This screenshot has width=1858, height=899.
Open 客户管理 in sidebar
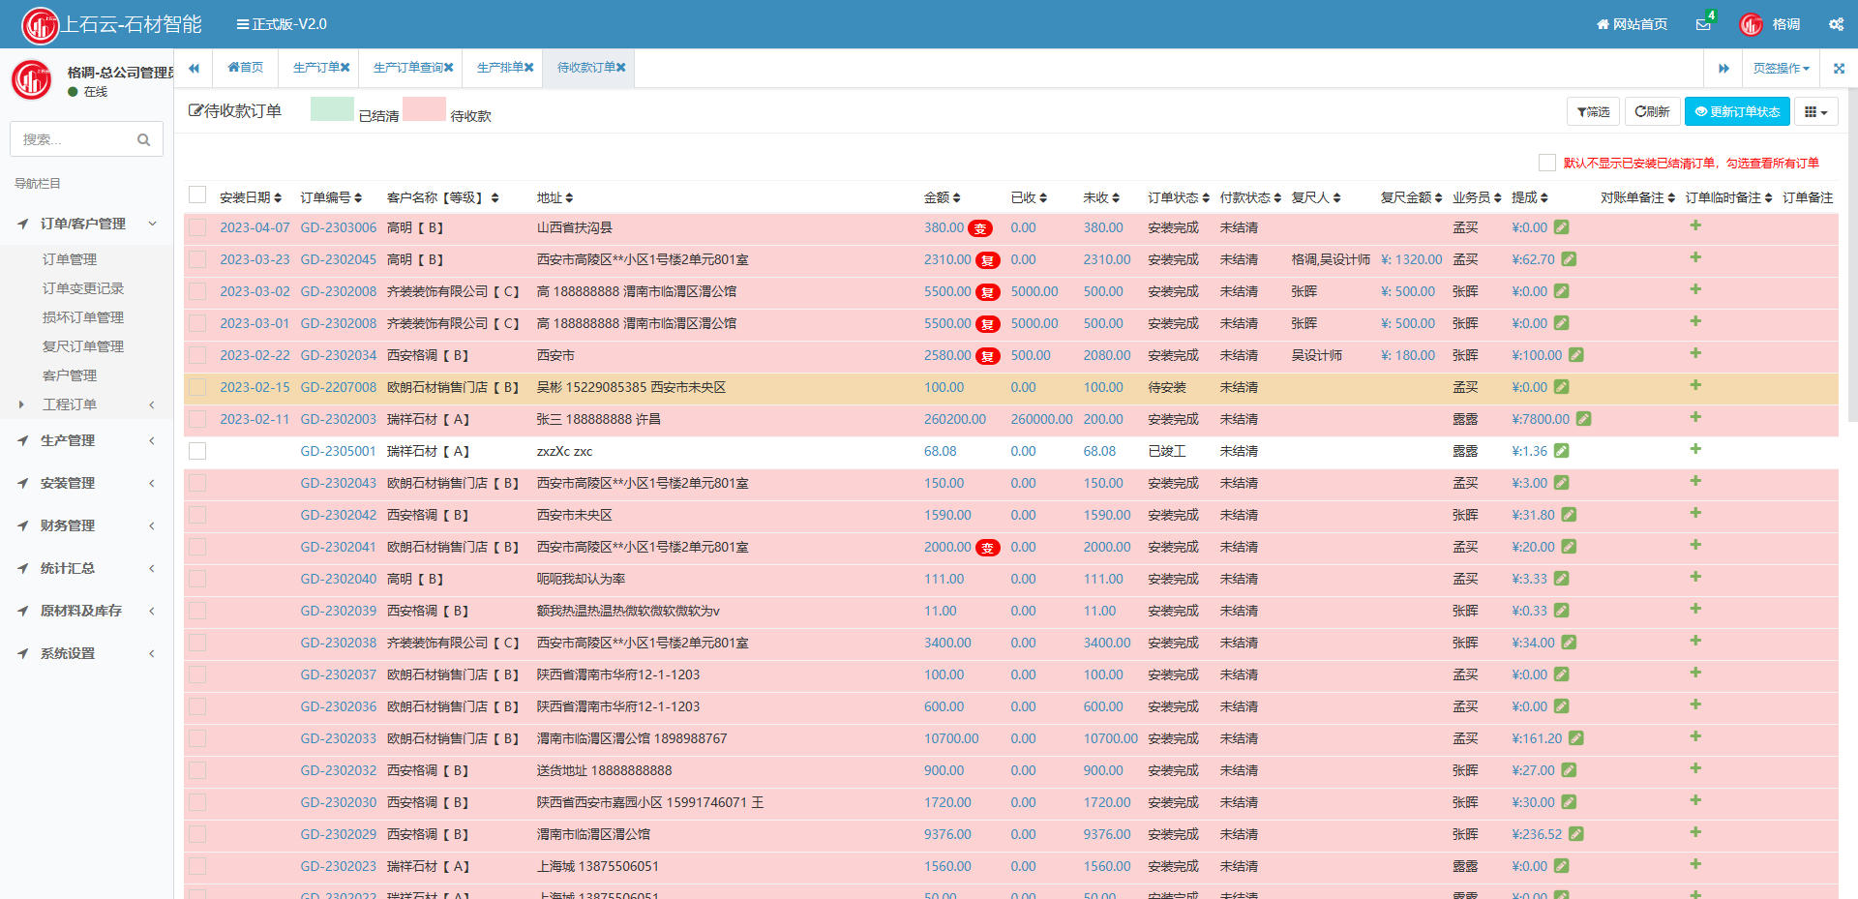(70, 375)
